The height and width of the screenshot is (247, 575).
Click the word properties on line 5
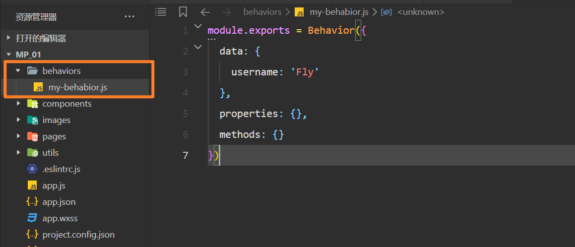click(x=249, y=114)
